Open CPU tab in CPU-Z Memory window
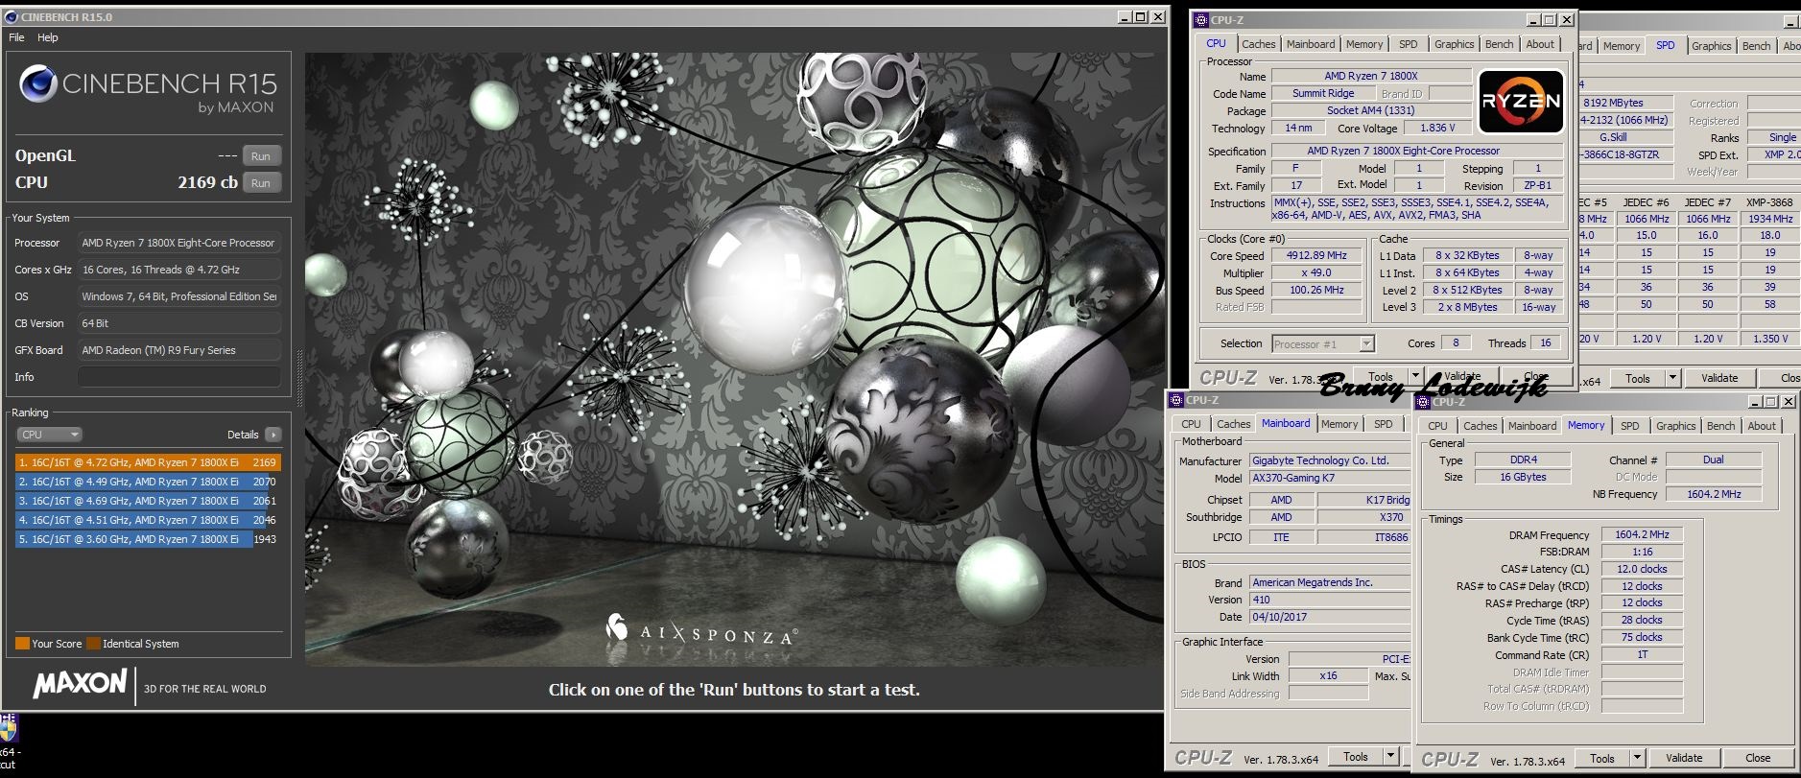Viewport: 1801px width, 778px height. click(1437, 426)
